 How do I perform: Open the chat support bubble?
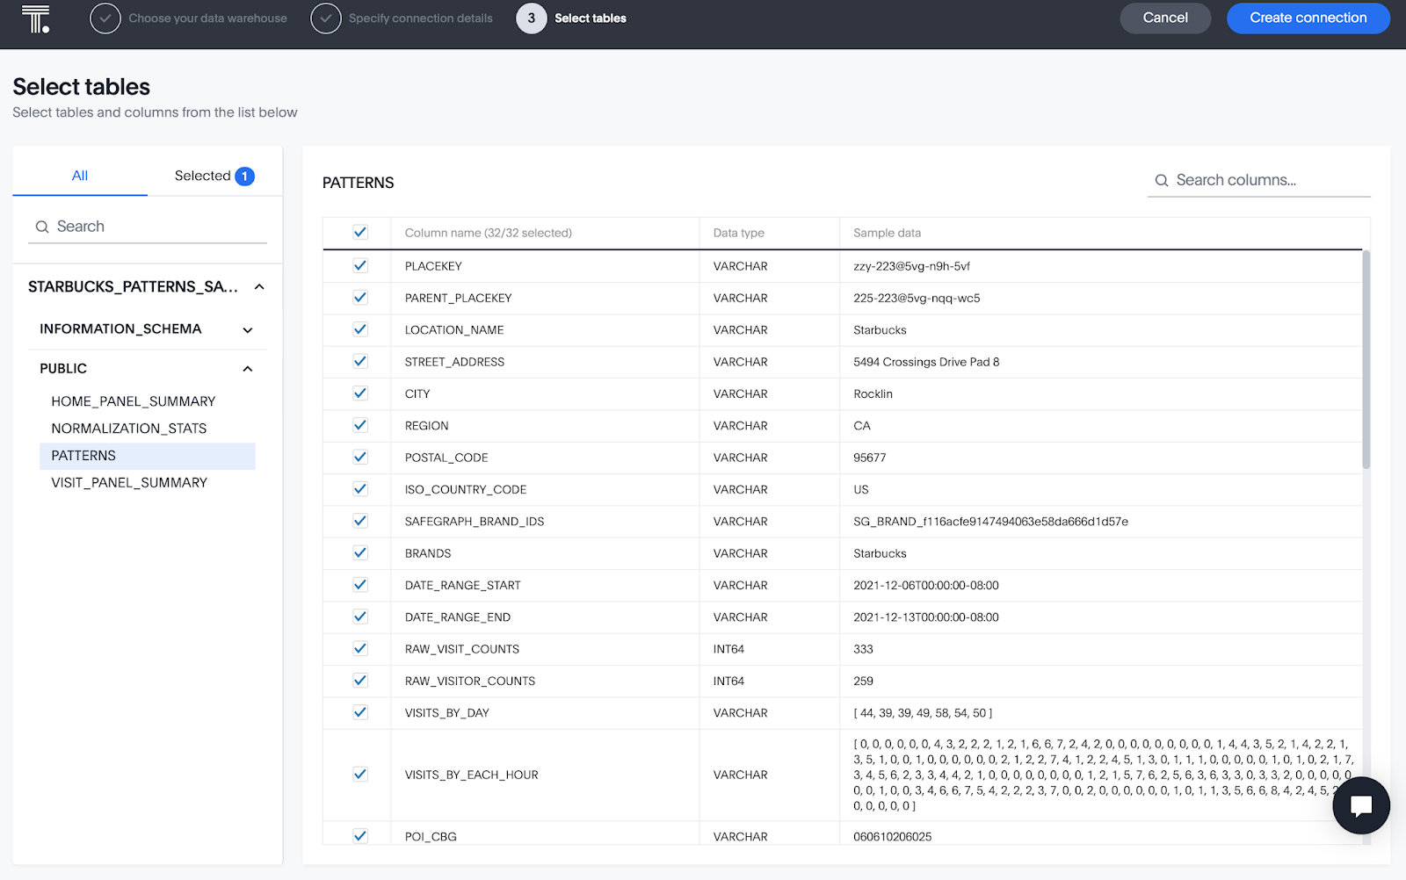pyautogui.click(x=1360, y=805)
